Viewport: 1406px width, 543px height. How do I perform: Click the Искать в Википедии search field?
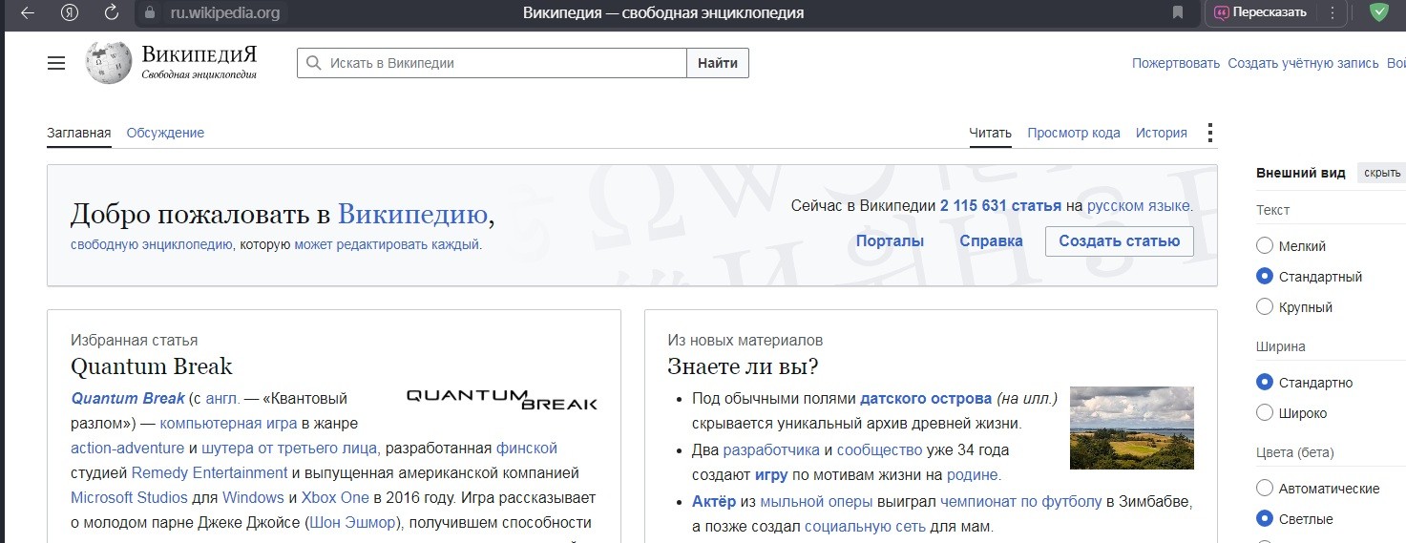coord(492,63)
